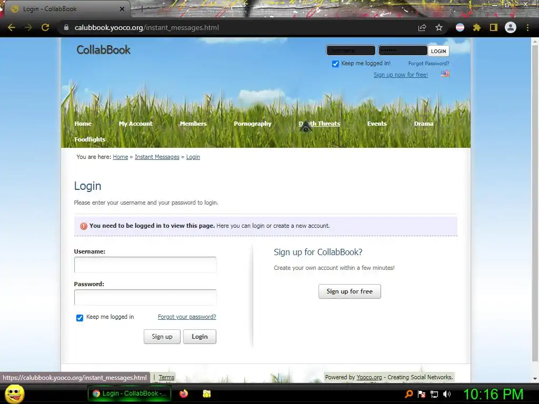Open Firefox from the taskbar
Screen dimensions: 539x404
(x=184, y=393)
